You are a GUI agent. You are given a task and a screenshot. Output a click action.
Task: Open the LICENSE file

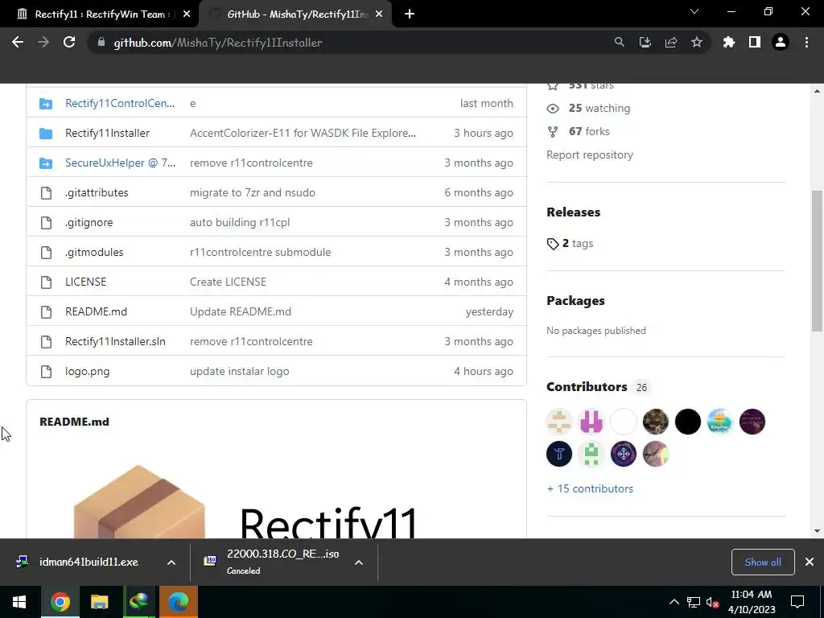pos(85,282)
